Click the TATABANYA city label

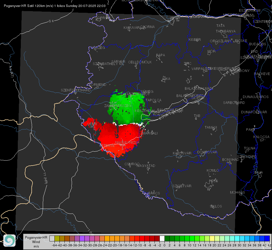click(x=226, y=31)
